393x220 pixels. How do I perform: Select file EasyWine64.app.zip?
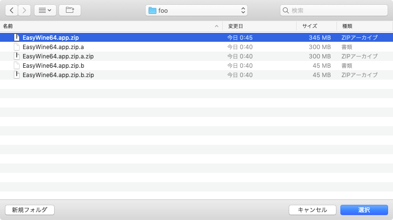pyautogui.click(x=197, y=37)
